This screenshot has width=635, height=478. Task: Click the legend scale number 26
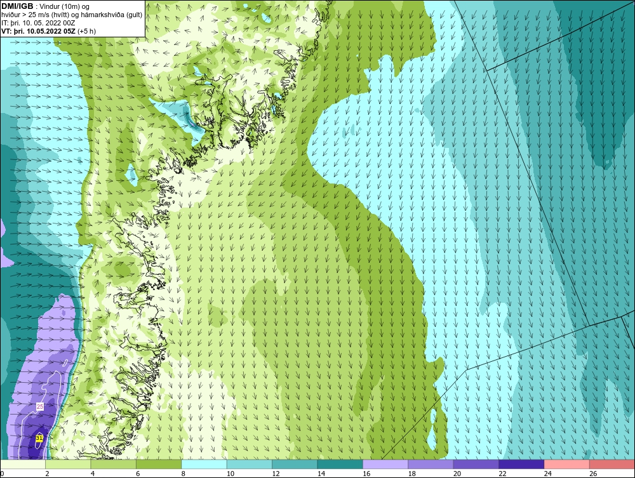point(593,474)
